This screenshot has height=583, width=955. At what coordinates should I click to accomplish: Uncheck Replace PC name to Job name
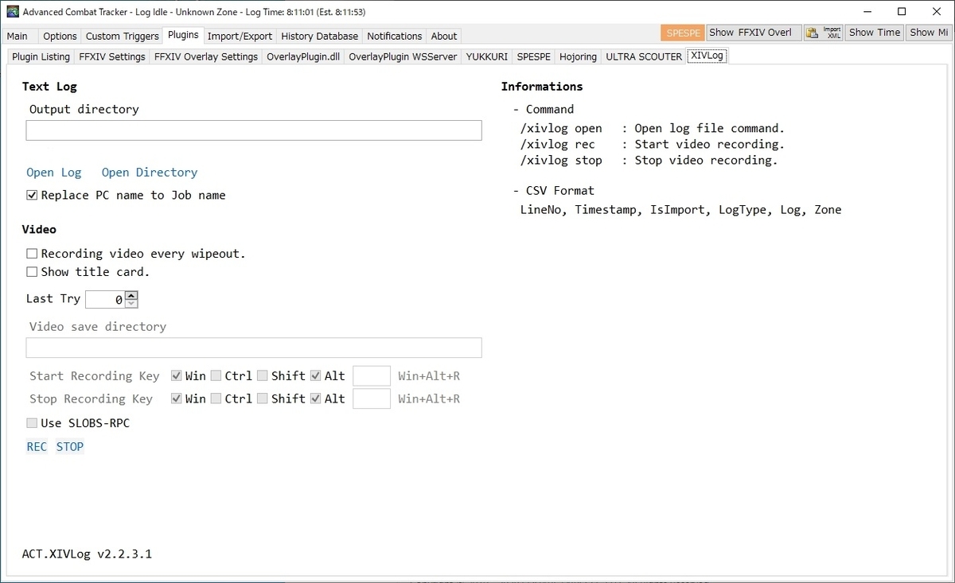click(x=32, y=195)
